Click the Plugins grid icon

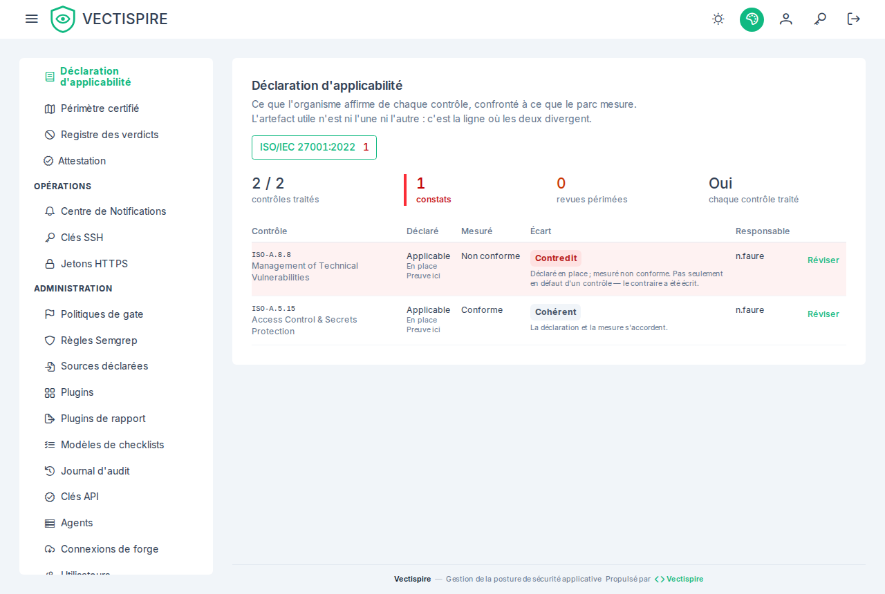50,392
